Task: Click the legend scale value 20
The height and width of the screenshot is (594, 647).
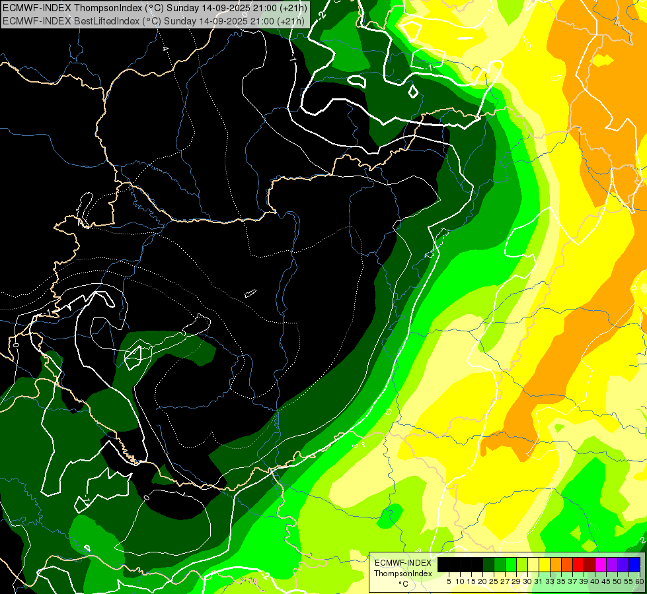Action: click(x=482, y=581)
